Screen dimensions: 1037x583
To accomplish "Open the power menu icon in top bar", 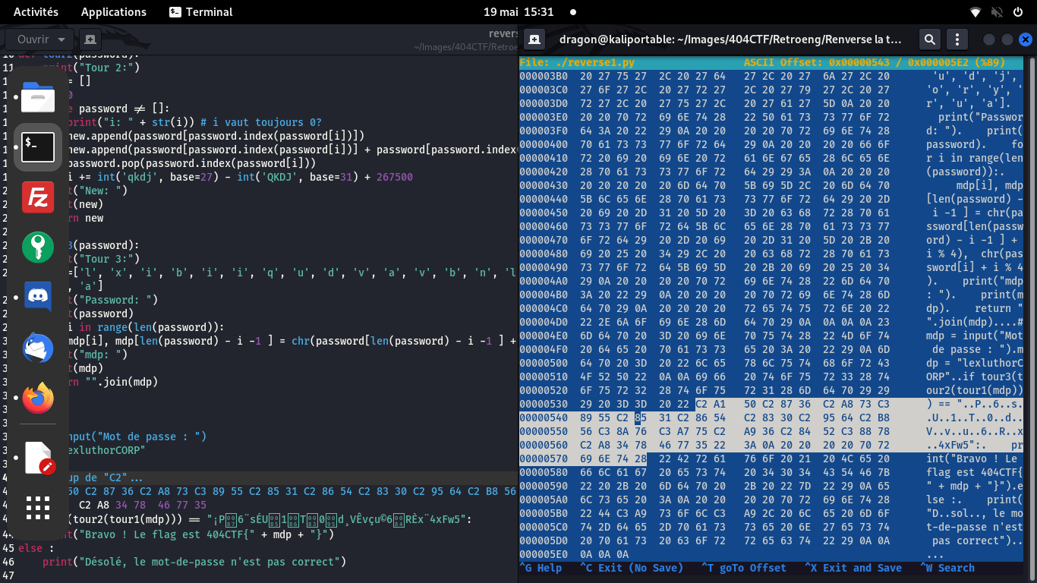I will click(1018, 12).
